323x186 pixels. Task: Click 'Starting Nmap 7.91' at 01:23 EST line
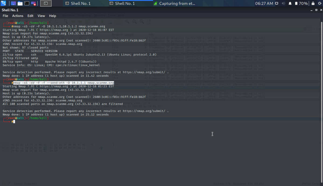click(x=58, y=86)
